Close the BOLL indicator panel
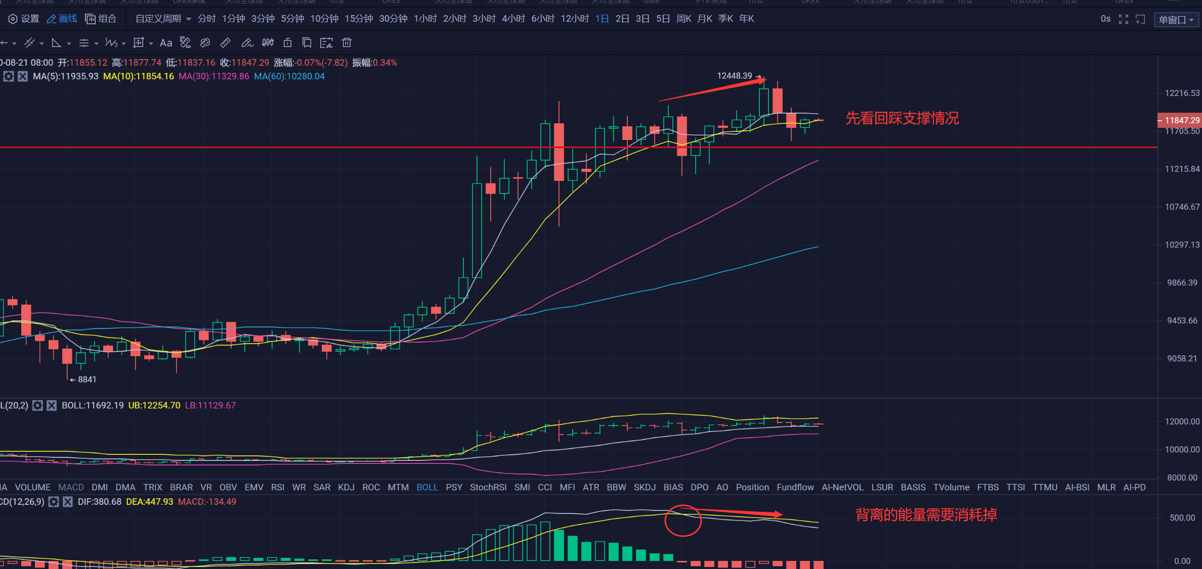This screenshot has width=1202, height=569. (x=52, y=405)
